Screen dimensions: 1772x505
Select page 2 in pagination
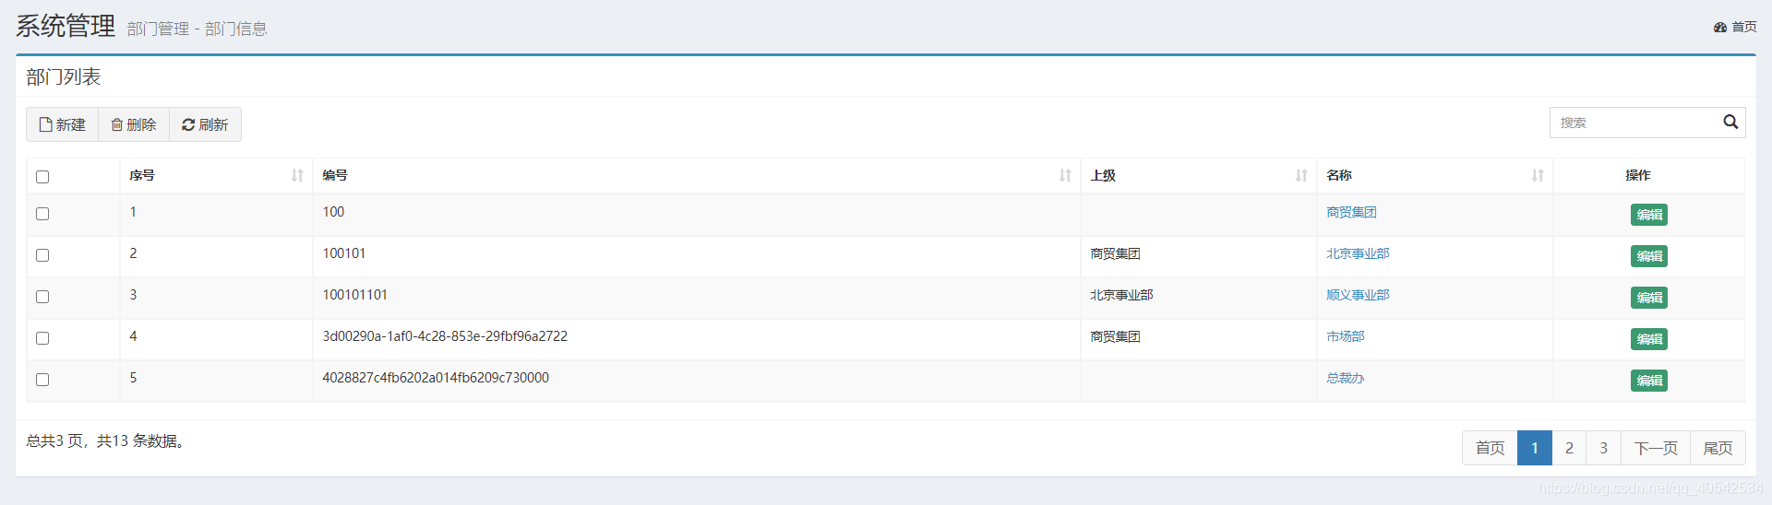point(1569,448)
